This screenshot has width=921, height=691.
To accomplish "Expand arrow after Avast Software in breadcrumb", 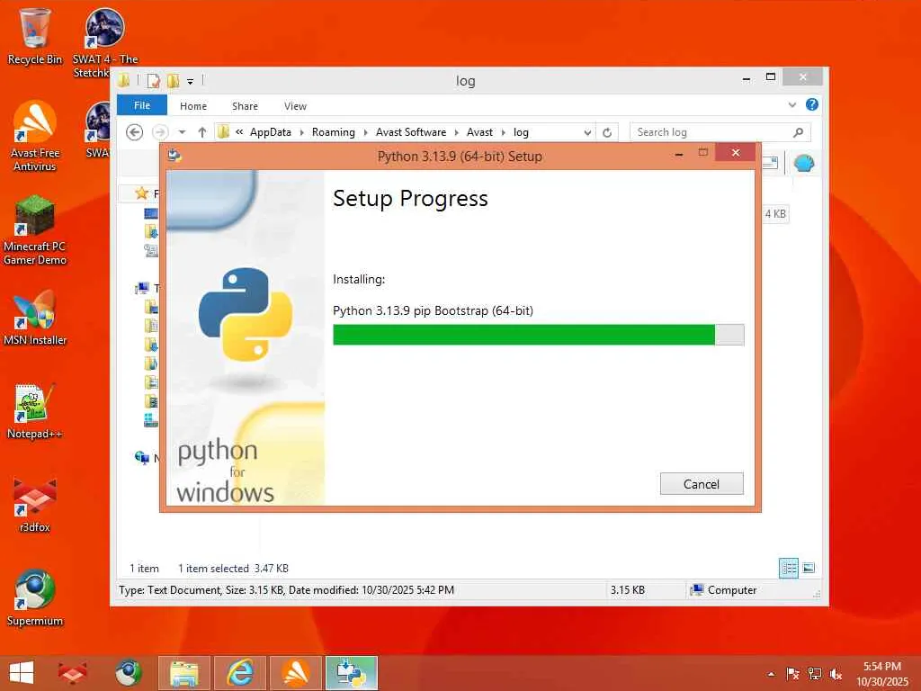I will click(456, 132).
